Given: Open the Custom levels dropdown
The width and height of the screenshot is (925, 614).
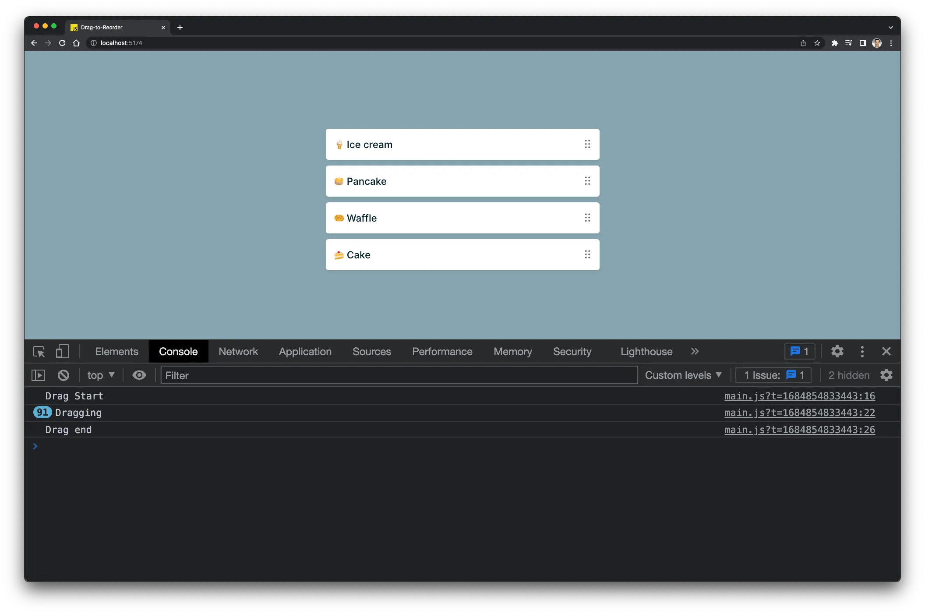Looking at the screenshot, I should coord(683,375).
